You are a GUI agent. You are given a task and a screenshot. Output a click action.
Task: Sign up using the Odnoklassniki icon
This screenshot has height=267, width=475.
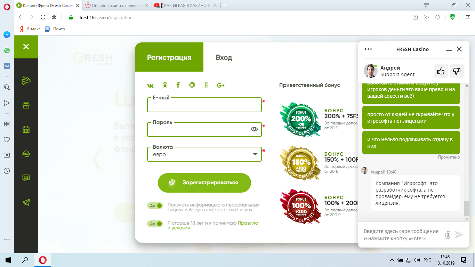tap(165, 85)
